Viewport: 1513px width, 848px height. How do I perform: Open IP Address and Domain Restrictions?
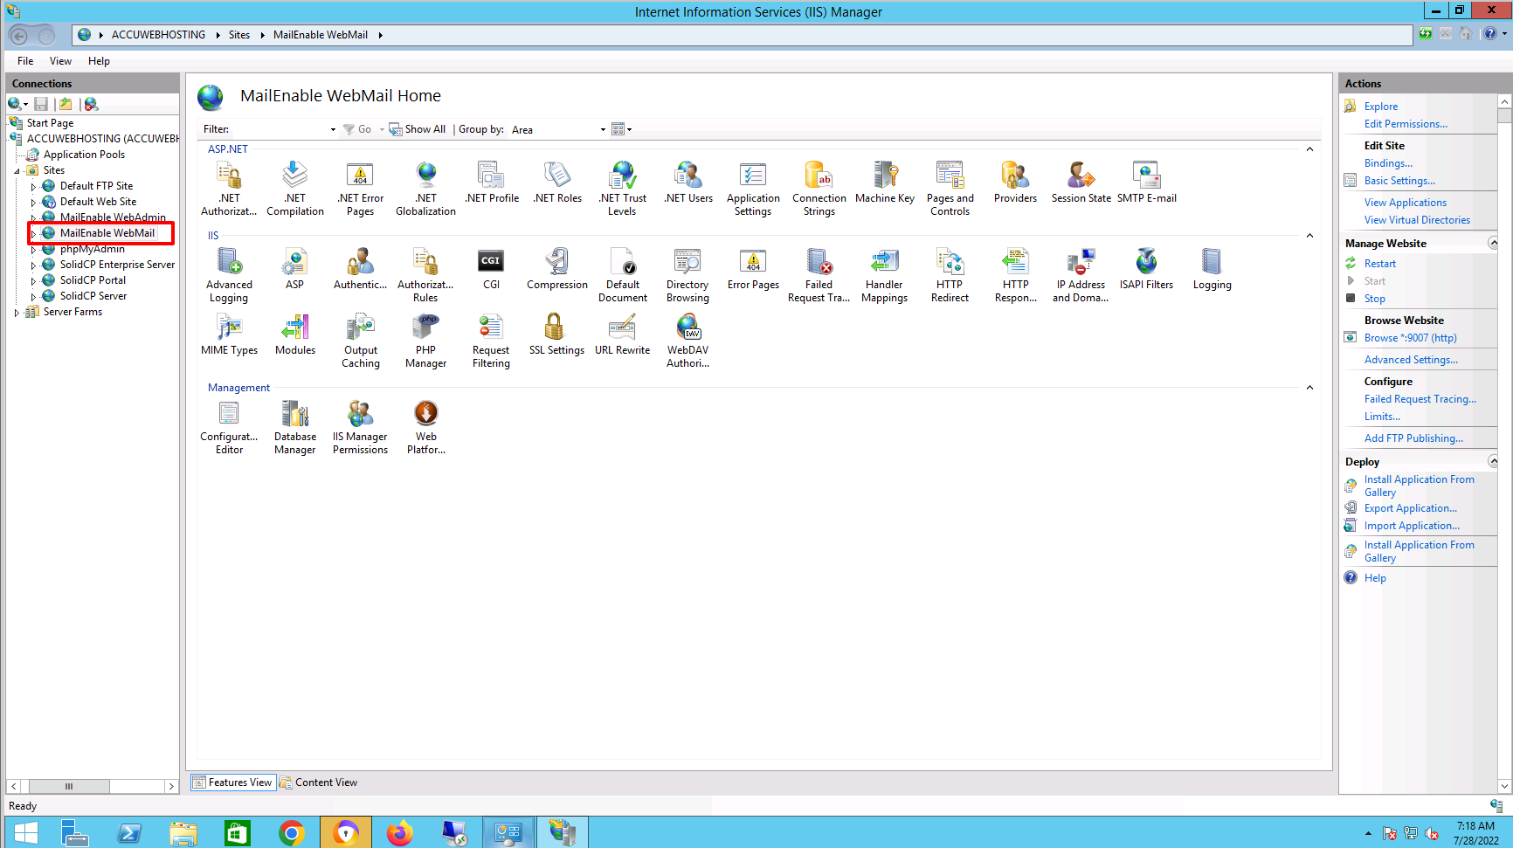[x=1081, y=275]
